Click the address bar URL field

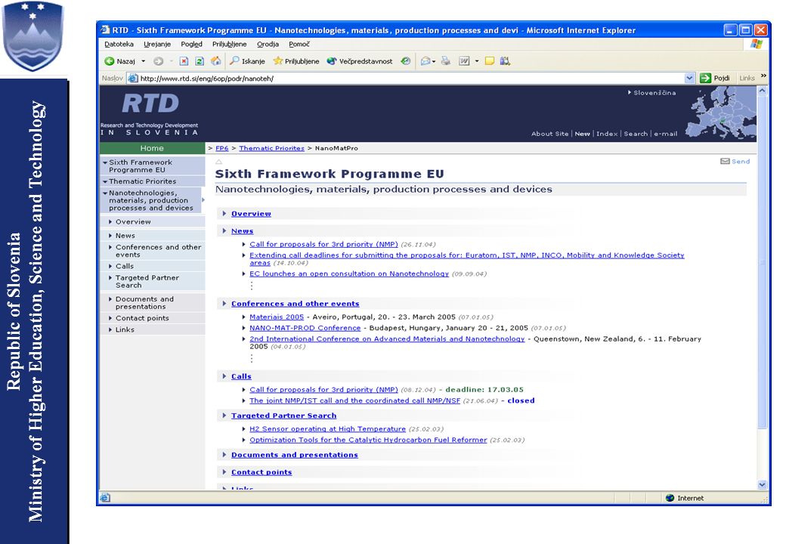click(406, 78)
